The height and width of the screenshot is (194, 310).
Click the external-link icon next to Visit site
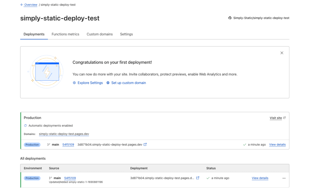284,118
